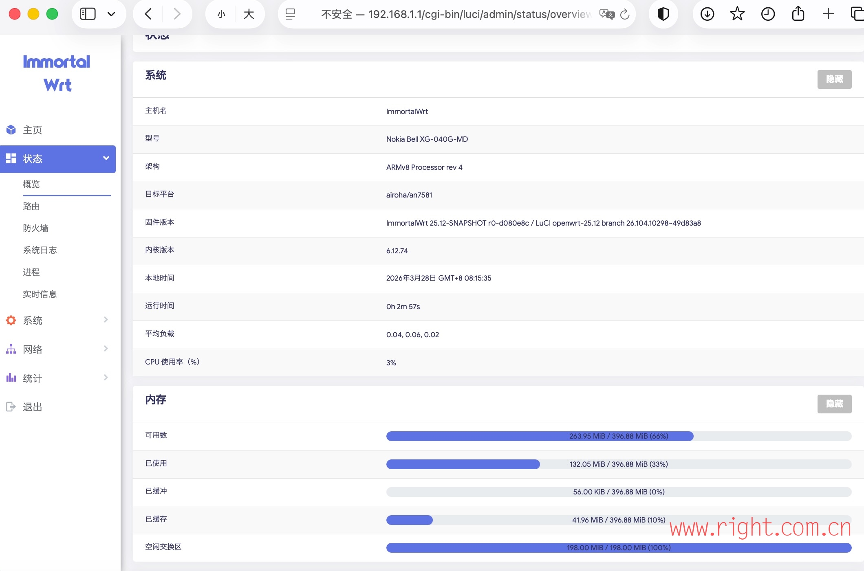Click the 已缓存 progress bar
Viewport: 864px width, 571px height.
pos(619,520)
